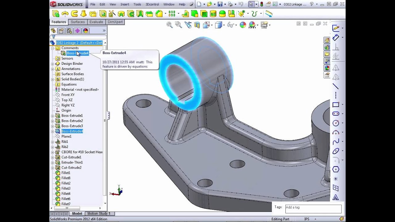Screen dimensions: 395x222
Task: Zoom to fit the model
Action: [169, 25]
